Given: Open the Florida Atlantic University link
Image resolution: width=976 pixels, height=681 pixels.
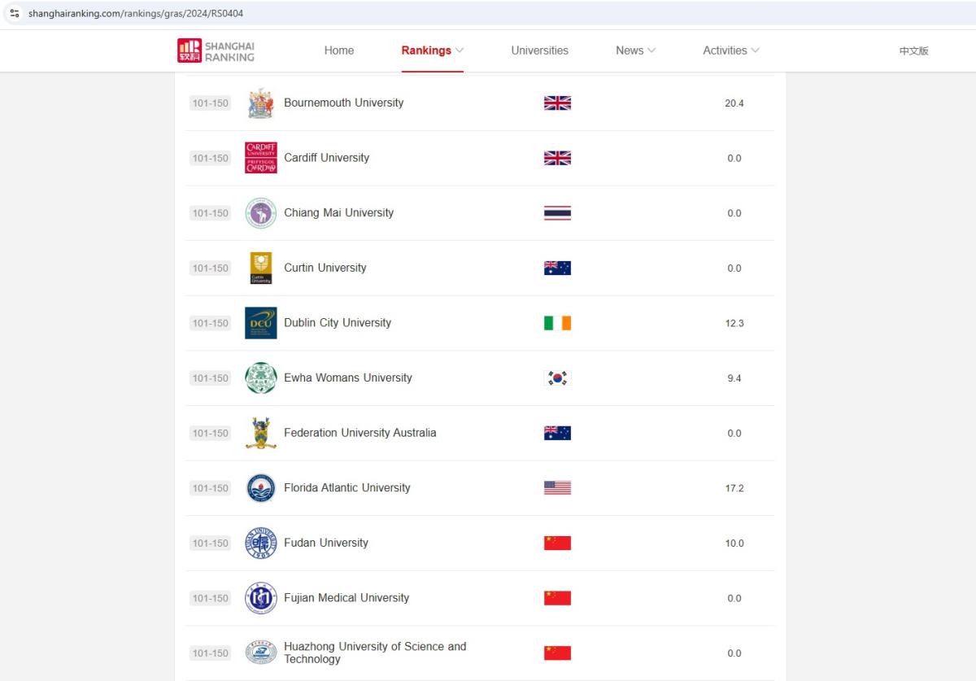Looking at the screenshot, I should pyautogui.click(x=347, y=488).
